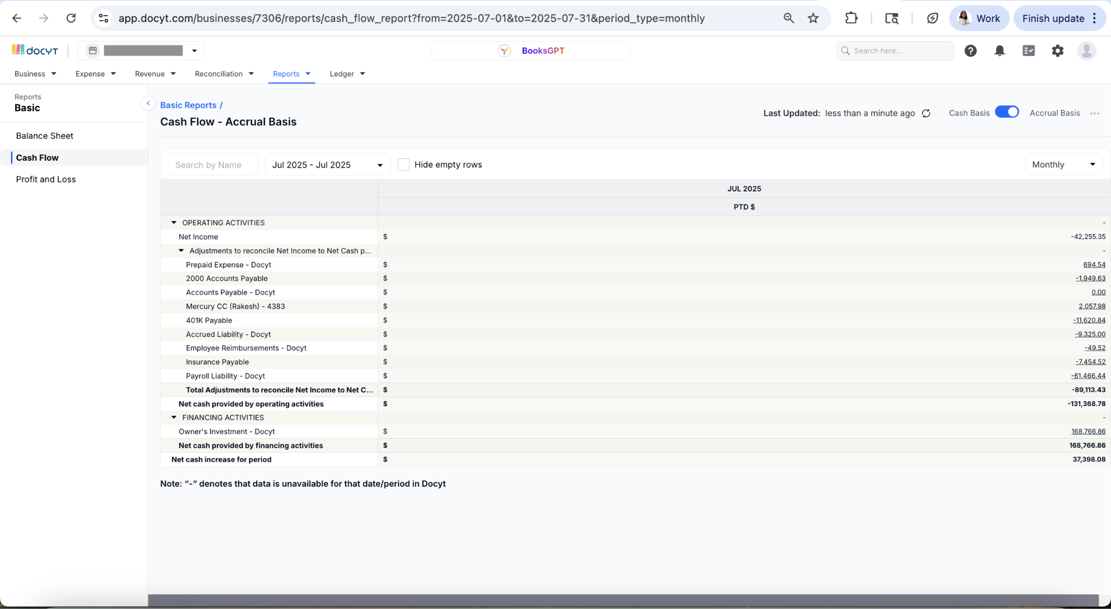Open the browser extensions puzzle icon
1111x609 pixels.
(x=851, y=18)
